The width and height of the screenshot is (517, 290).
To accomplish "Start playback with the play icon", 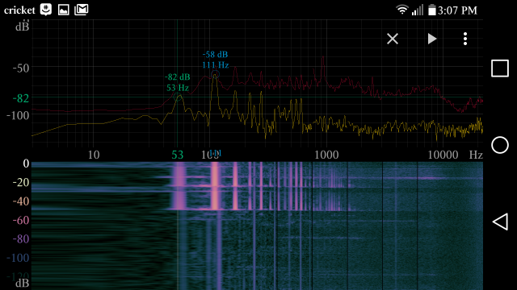I will point(431,39).
